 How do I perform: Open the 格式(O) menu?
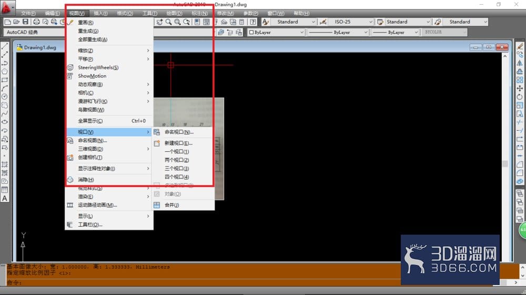point(125,14)
